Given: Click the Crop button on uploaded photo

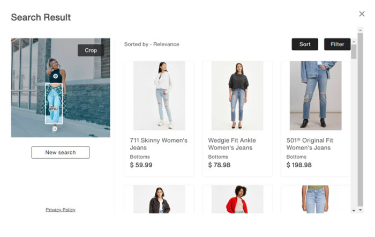Looking at the screenshot, I should pyautogui.click(x=91, y=50).
